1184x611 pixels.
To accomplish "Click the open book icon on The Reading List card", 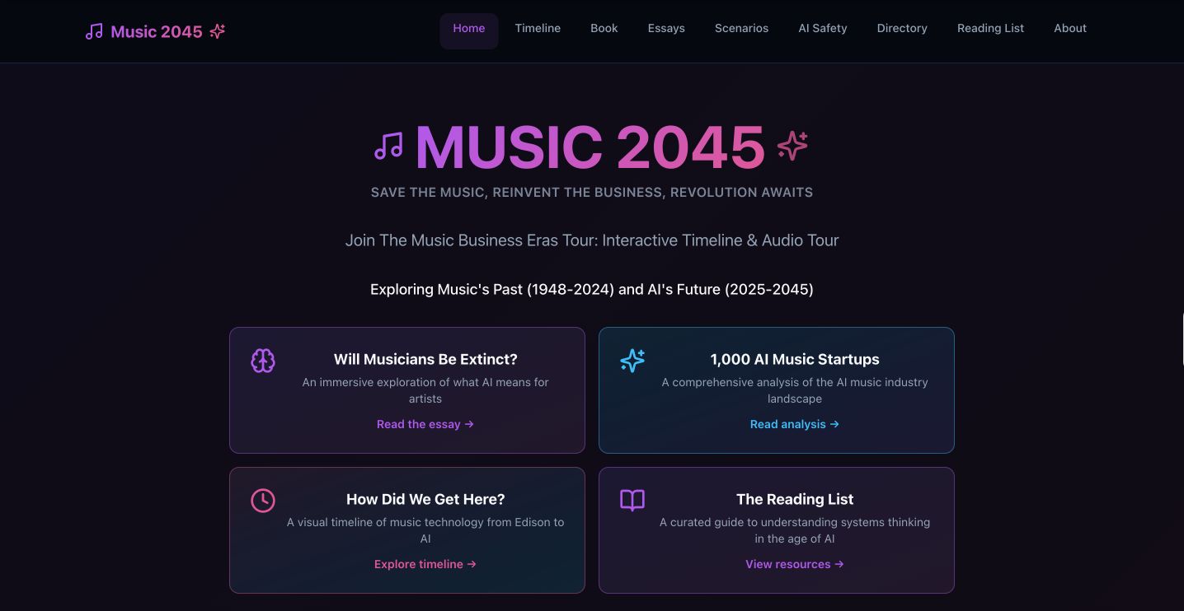I will [x=632, y=501].
